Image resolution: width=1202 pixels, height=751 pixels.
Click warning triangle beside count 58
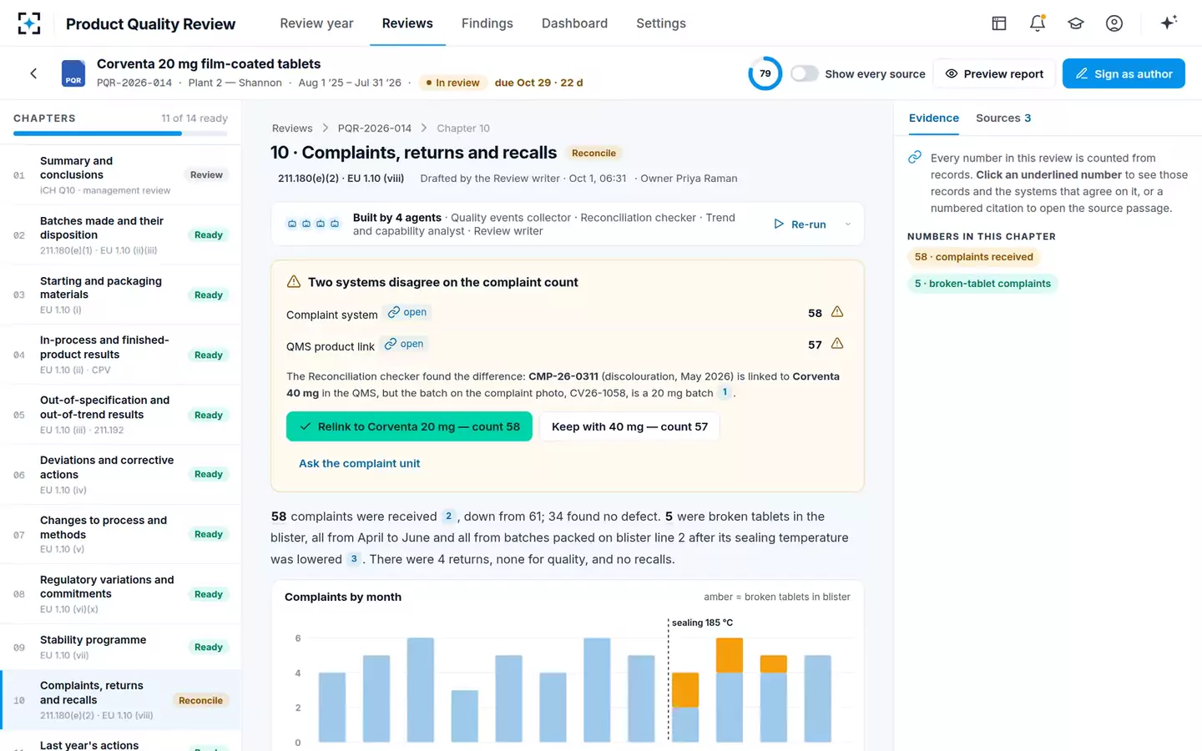tap(837, 312)
